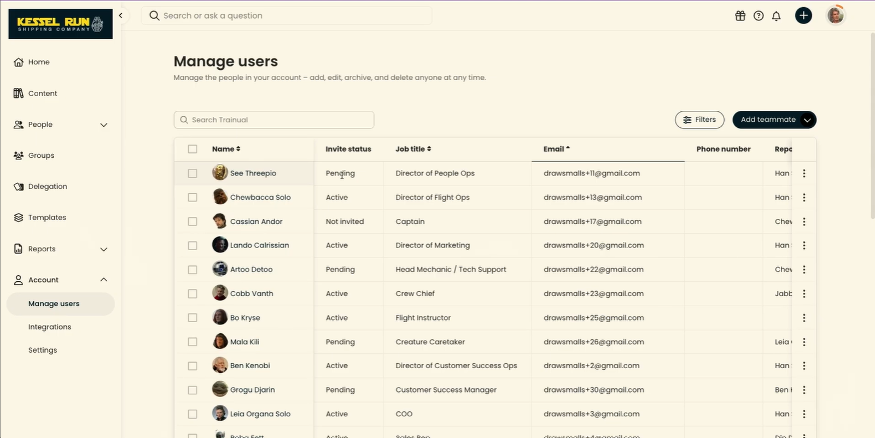Select the See Threepio row checkbox

tap(192, 173)
